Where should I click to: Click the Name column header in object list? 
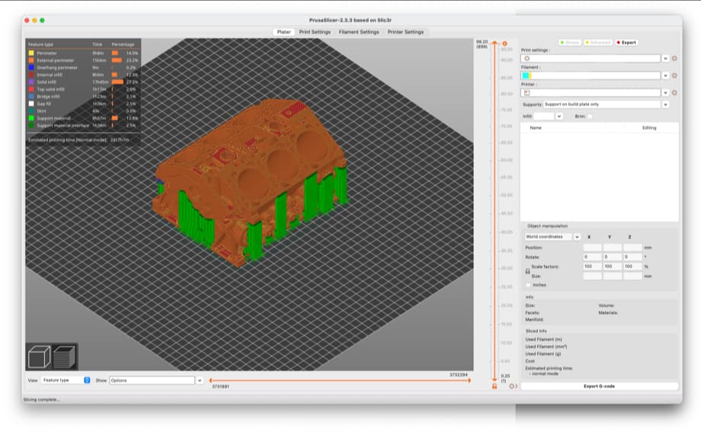[x=536, y=128]
